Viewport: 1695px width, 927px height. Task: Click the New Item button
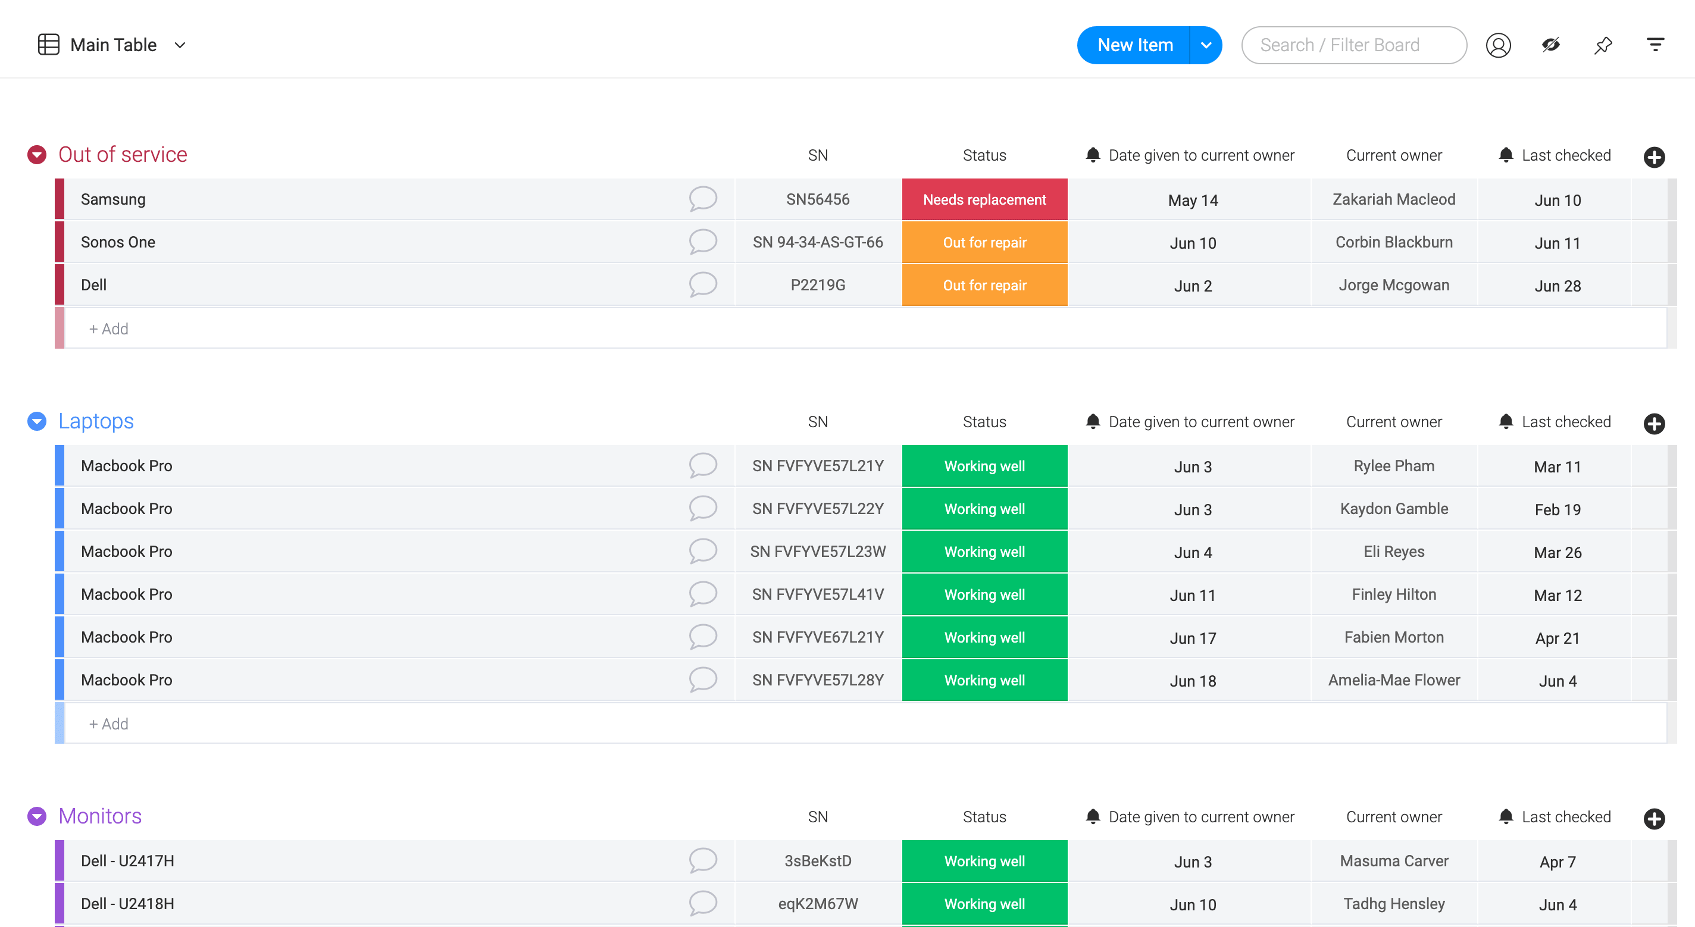tap(1134, 45)
